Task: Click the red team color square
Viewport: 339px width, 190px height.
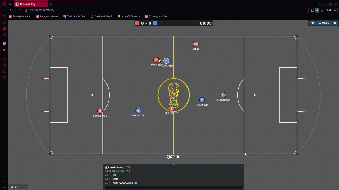Action: coord(137,23)
